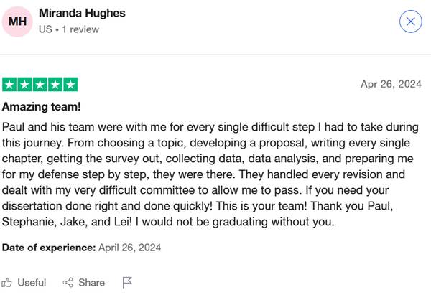
Task: Click the first green rating star
Action: pos(9,85)
